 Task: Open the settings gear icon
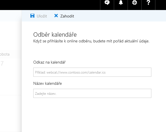point(134,3)
